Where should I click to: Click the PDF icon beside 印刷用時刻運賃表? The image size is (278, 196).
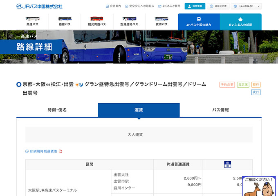click(61, 151)
